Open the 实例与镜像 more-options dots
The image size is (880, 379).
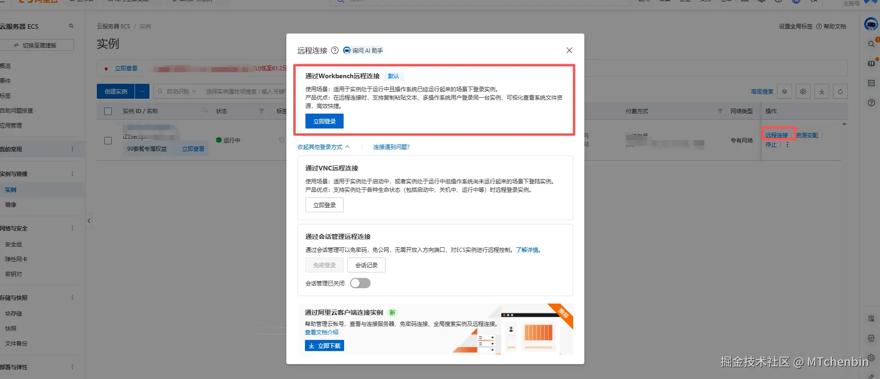(72, 174)
